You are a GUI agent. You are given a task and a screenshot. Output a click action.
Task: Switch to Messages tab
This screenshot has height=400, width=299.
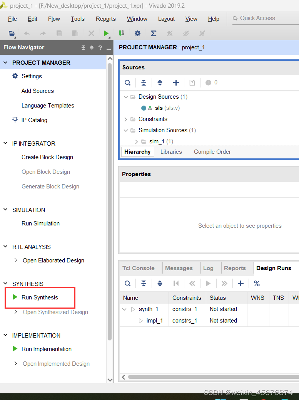(179, 268)
